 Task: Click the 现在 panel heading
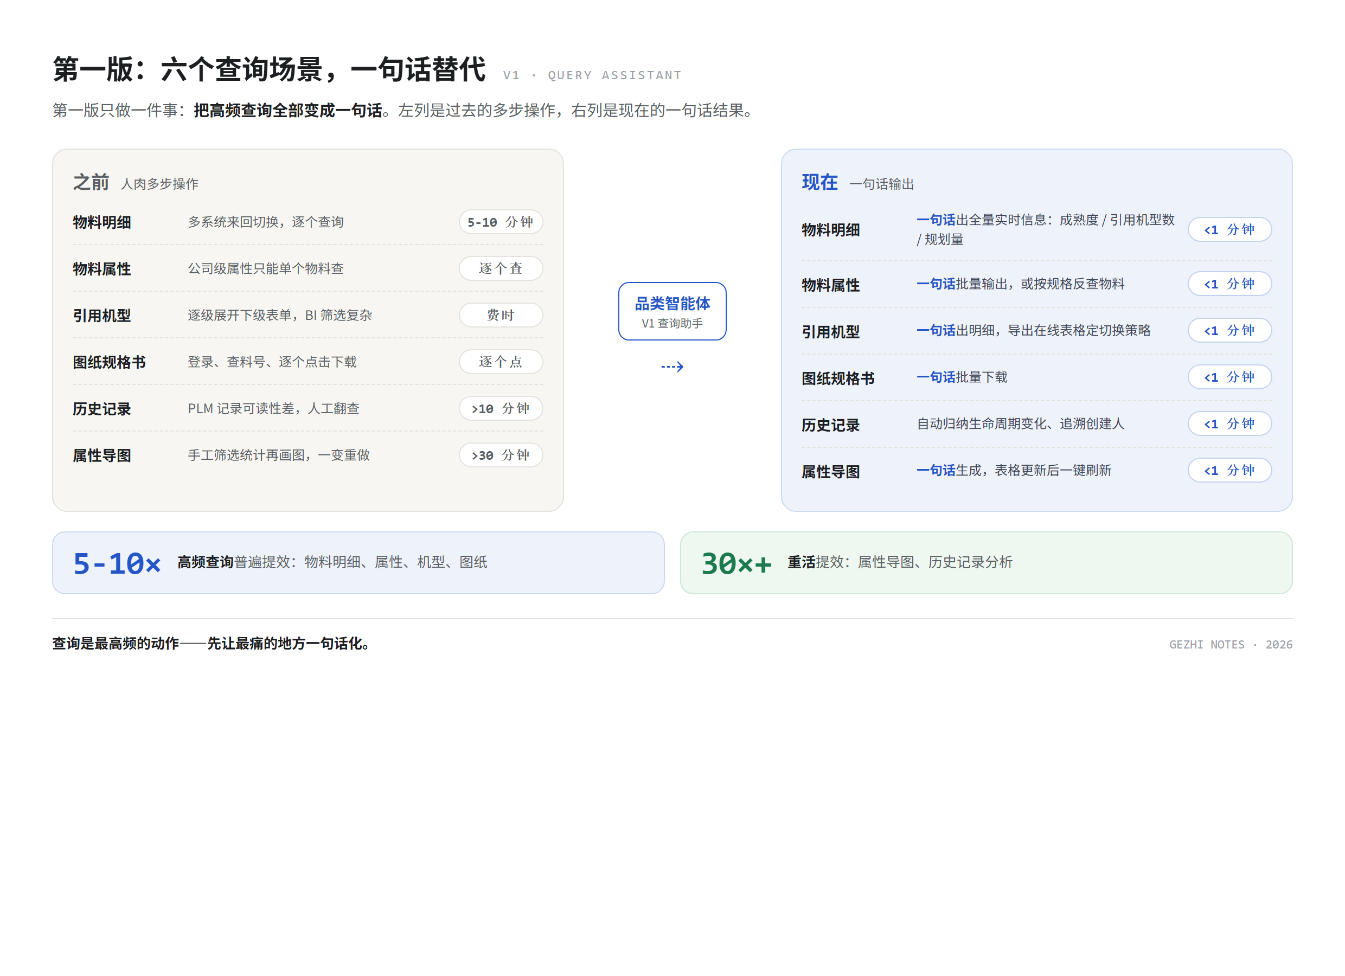click(819, 182)
